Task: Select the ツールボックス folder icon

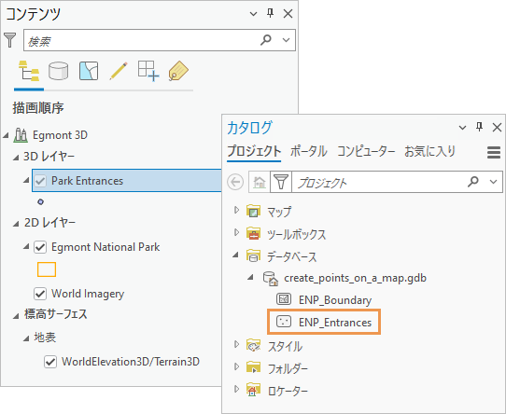Action: 253,233
